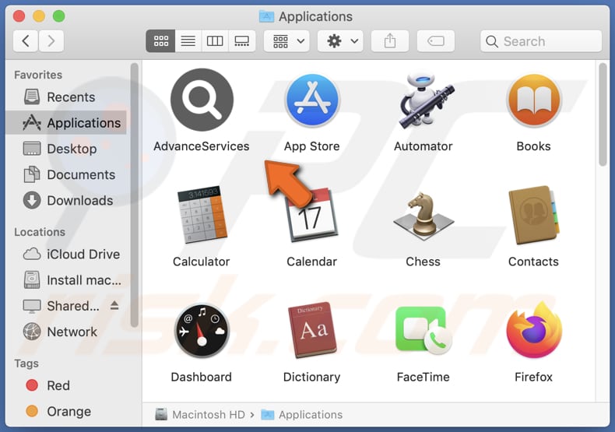Switch to list view
The image size is (615, 432).
pos(188,40)
